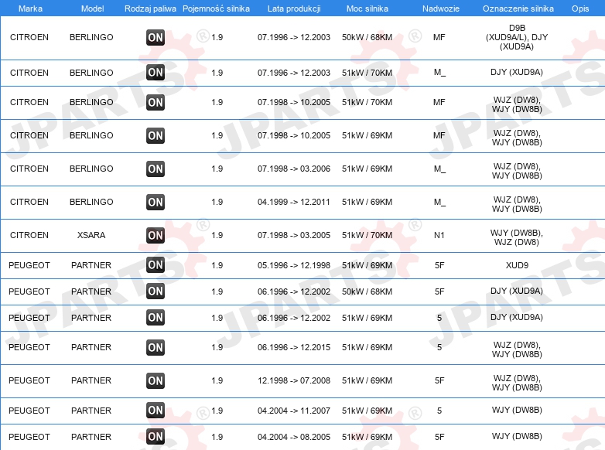The image size is (605, 450).
Task: Select the 07.1996 -> 12.2003 date in the 50kW Berlingo row
Action: coord(294,37)
